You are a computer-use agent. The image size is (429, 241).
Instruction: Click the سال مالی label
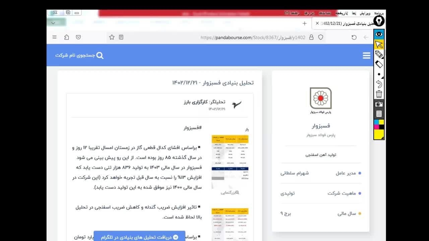coord(347,213)
